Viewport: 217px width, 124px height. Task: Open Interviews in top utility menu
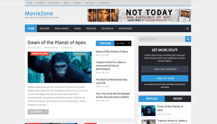pos(104,3)
